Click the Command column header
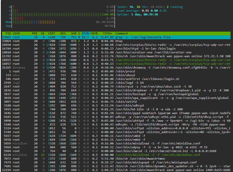This screenshot has width=233, height=172. [x=121, y=33]
